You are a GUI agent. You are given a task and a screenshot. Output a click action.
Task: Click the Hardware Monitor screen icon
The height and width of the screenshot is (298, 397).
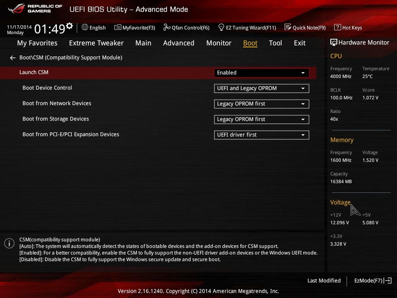(334, 42)
